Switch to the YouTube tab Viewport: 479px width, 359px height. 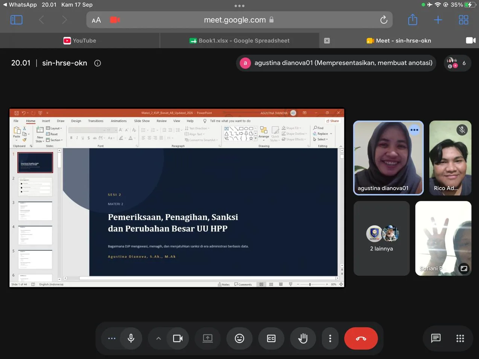pos(80,41)
